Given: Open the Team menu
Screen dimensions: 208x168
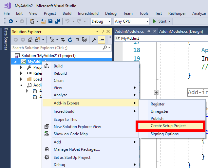Looking at the screenshot, I should (x=128, y=13).
